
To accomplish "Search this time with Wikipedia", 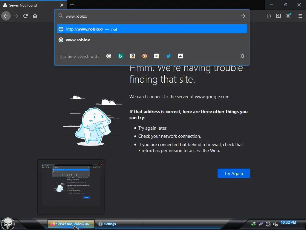I will click(x=180, y=56).
